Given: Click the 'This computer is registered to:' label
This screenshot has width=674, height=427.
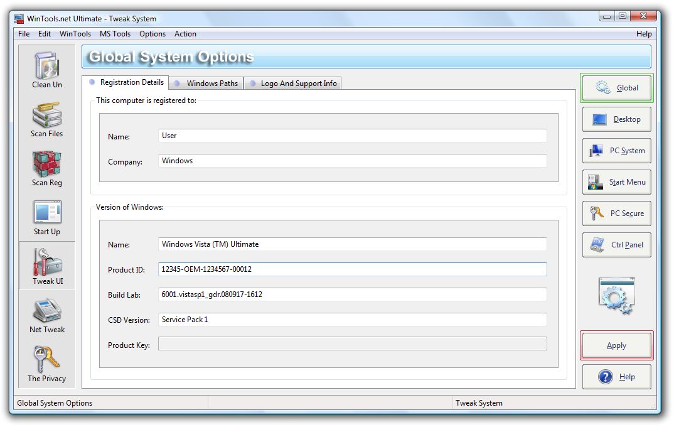Looking at the screenshot, I should coord(146,100).
